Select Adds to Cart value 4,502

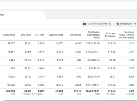coord(60,77)
